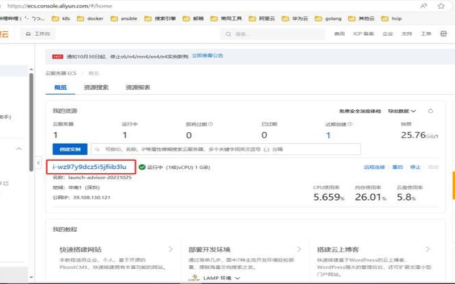
Task: Open the 部署开发环境 tutorial arrow
Action: pyautogui.click(x=299, y=249)
